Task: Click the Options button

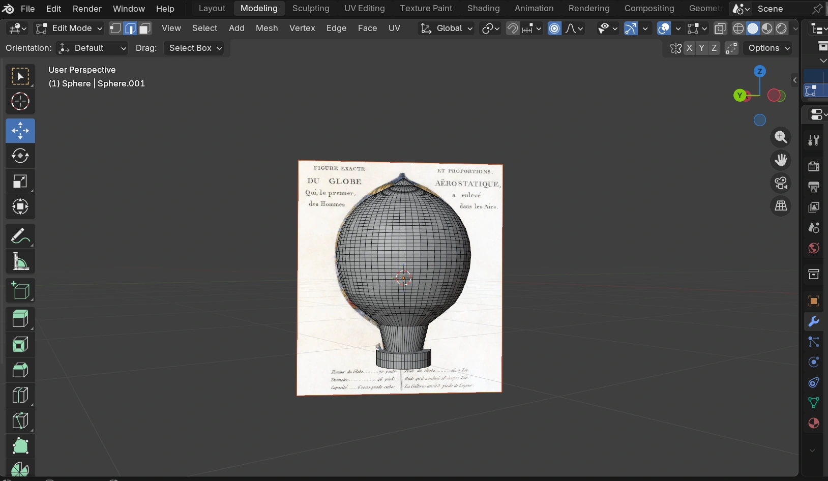Action: 769,48
